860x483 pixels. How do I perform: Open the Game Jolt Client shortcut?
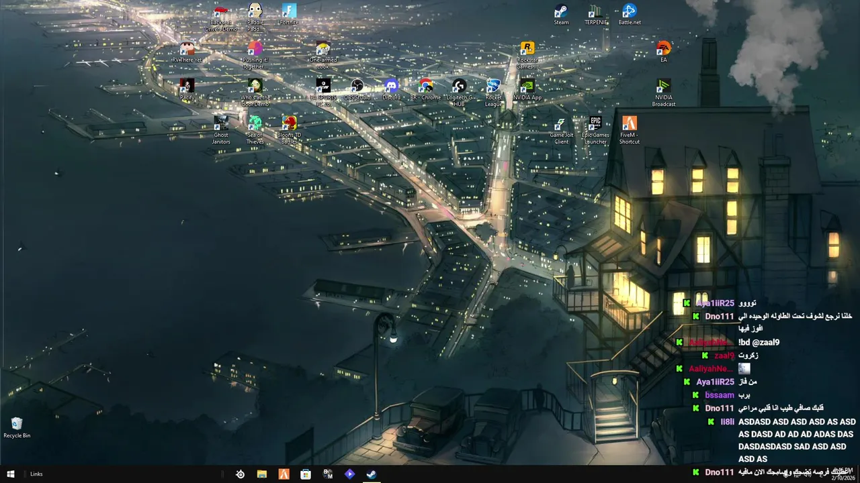click(x=561, y=131)
